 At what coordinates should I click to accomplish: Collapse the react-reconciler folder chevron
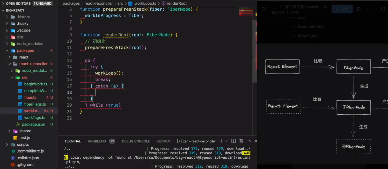coord(9,64)
